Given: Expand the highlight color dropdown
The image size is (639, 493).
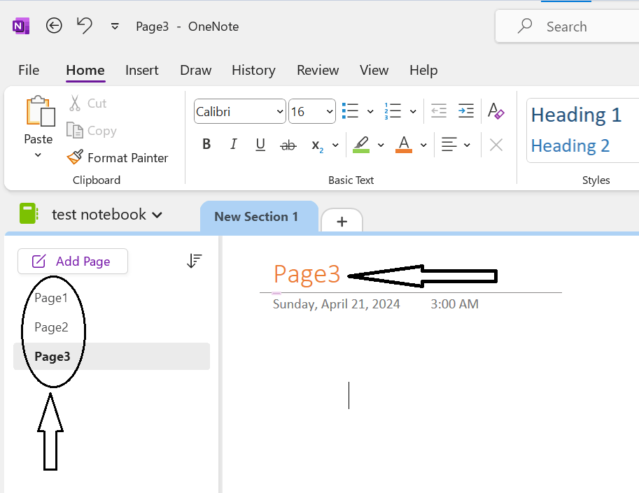Looking at the screenshot, I should click(x=381, y=145).
